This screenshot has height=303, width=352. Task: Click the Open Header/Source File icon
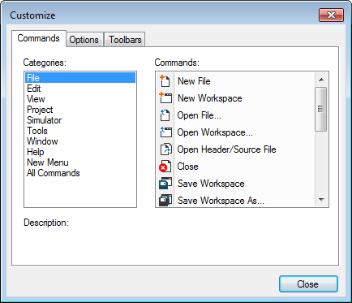[x=165, y=149]
